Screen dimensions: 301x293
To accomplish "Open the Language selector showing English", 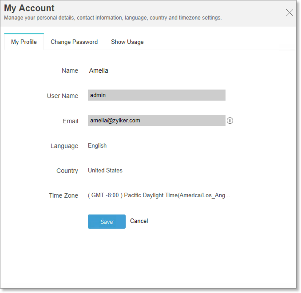I will (97, 146).
